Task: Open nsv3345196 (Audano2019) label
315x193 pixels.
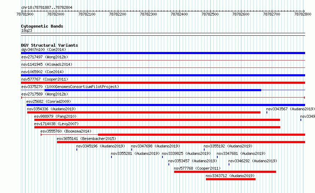Action: click(x=101, y=146)
